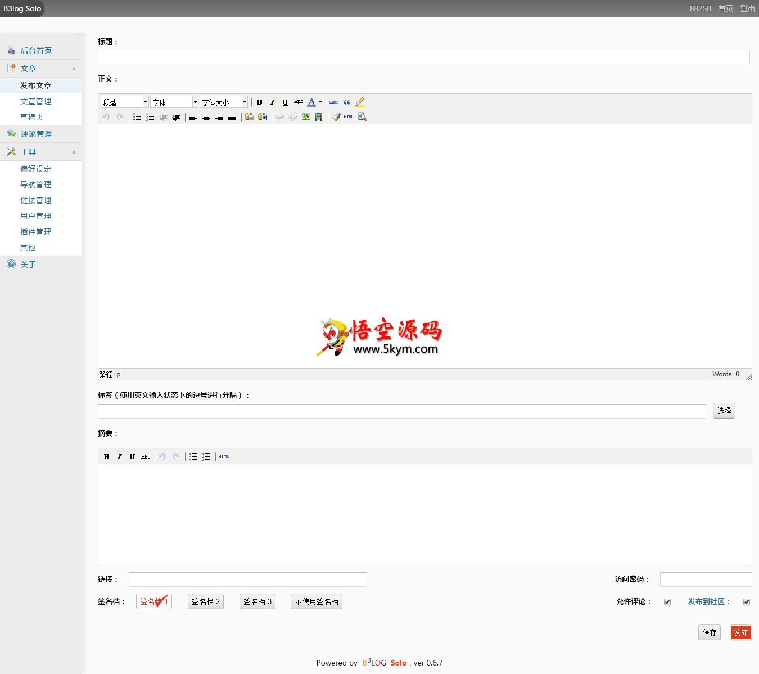The width and height of the screenshot is (759, 674).
Task: Toggle italic in the 摘要 summary editor
Action: click(119, 456)
